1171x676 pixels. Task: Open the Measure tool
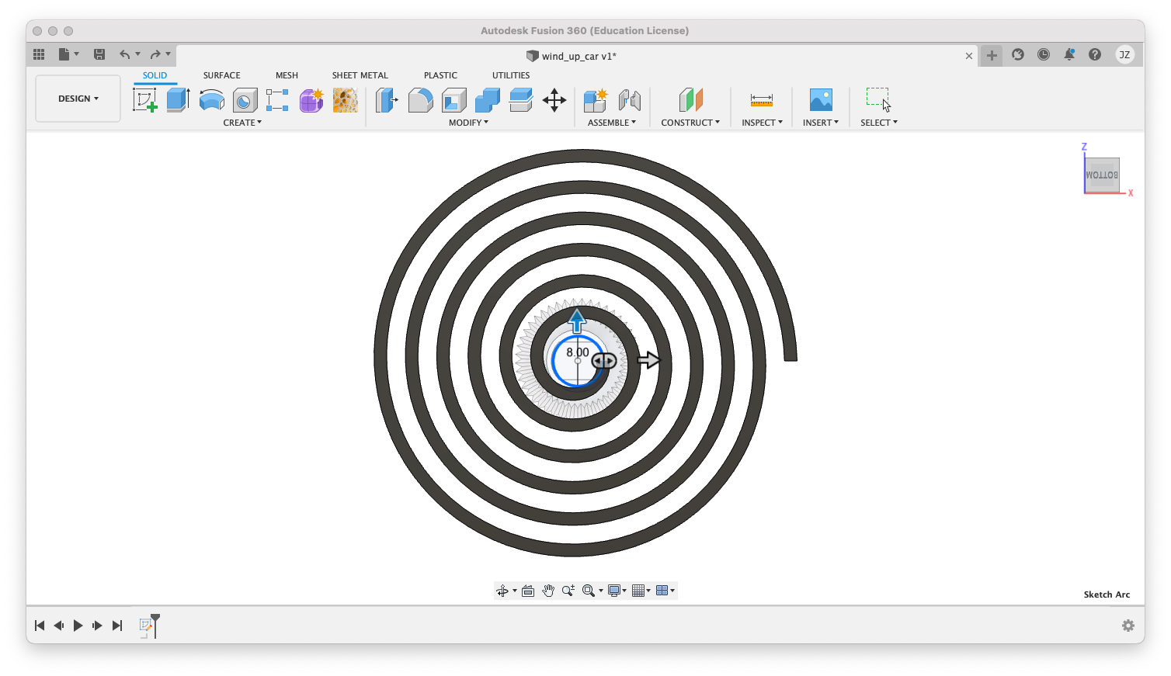761,100
